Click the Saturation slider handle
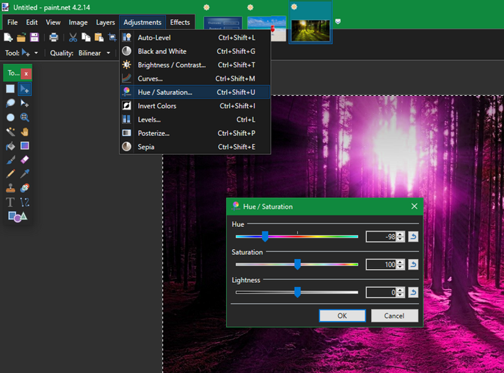Screen dimensions: 504x373 click(x=297, y=265)
